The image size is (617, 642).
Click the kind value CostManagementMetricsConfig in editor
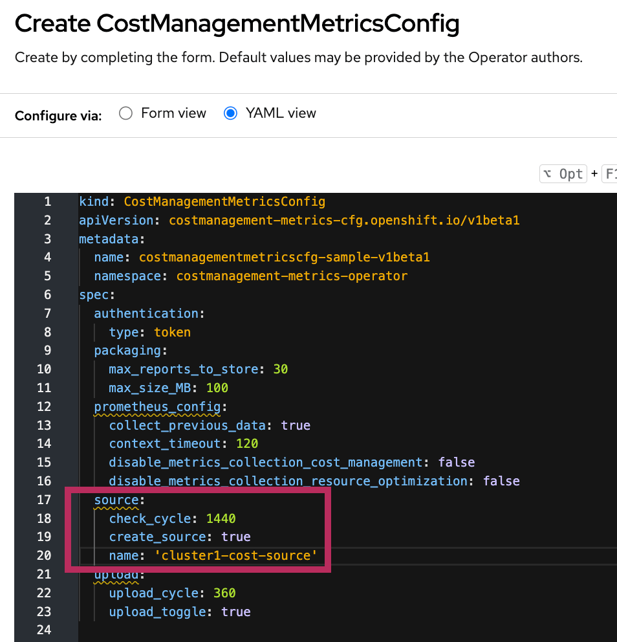pyautogui.click(x=224, y=202)
